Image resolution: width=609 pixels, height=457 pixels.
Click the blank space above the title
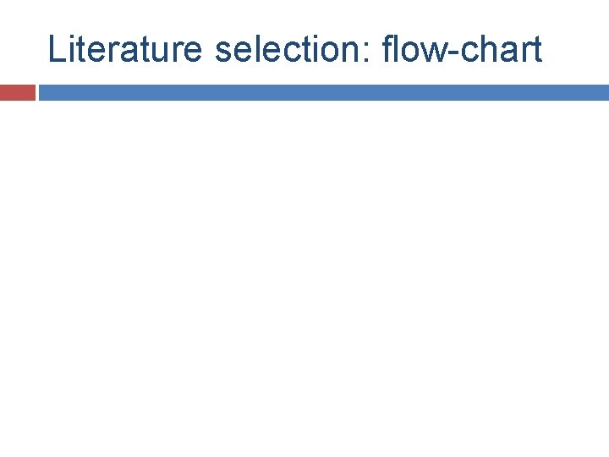pos(304,15)
